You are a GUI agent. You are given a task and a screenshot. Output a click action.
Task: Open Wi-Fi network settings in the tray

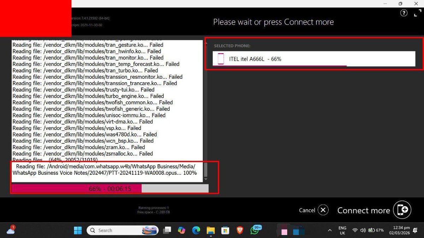click(x=355, y=230)
